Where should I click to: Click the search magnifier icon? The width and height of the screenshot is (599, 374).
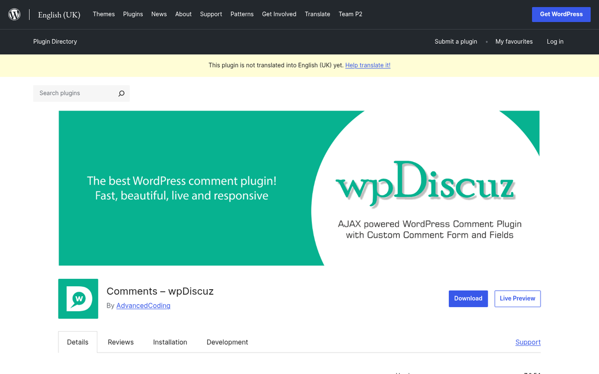pyautogui.click(x=121, y=93)
